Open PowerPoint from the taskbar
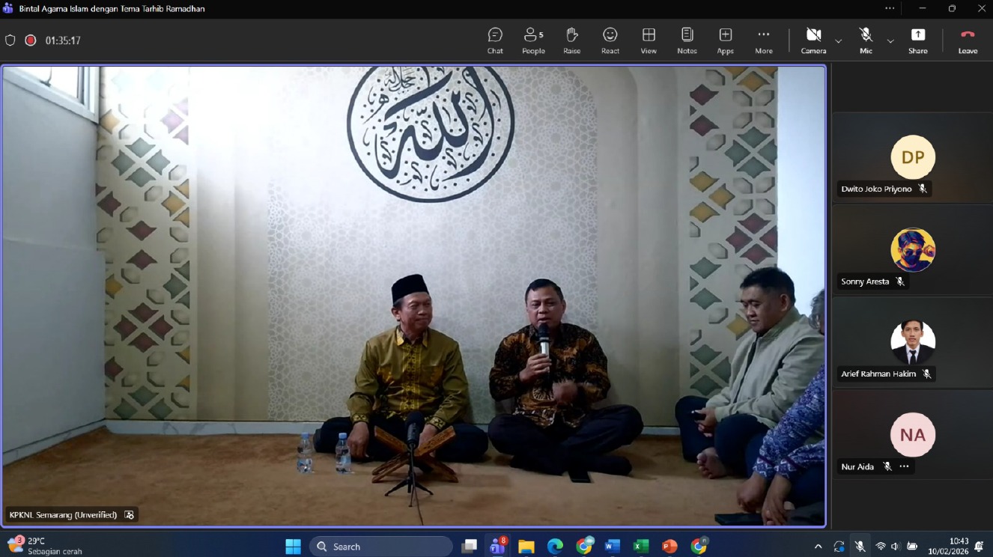 click(669, 547)
